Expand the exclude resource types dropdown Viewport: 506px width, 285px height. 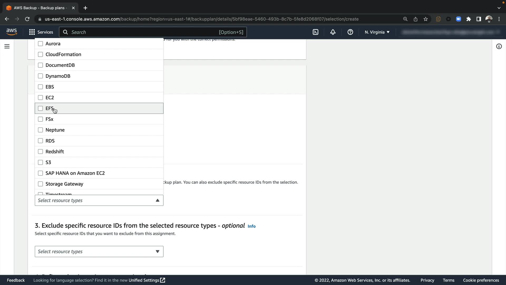tap(99, 251)
